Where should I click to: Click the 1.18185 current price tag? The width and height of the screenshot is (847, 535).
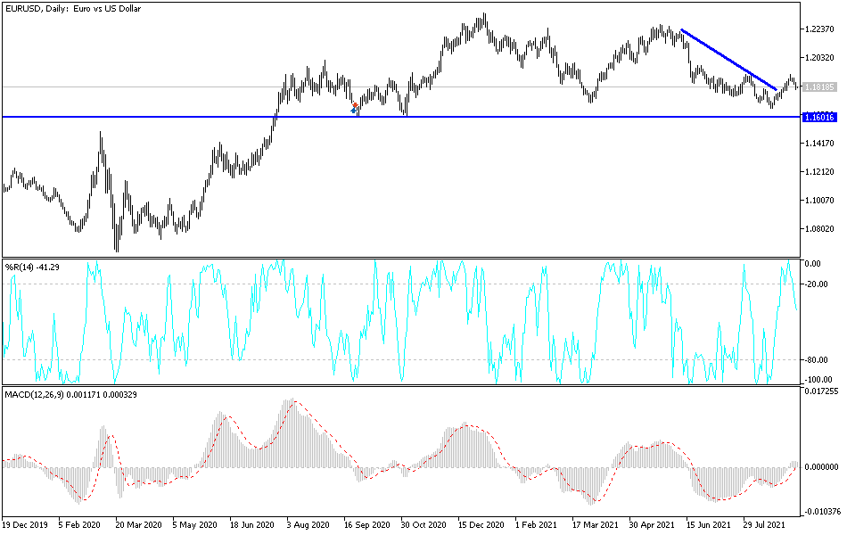point(820,86)
